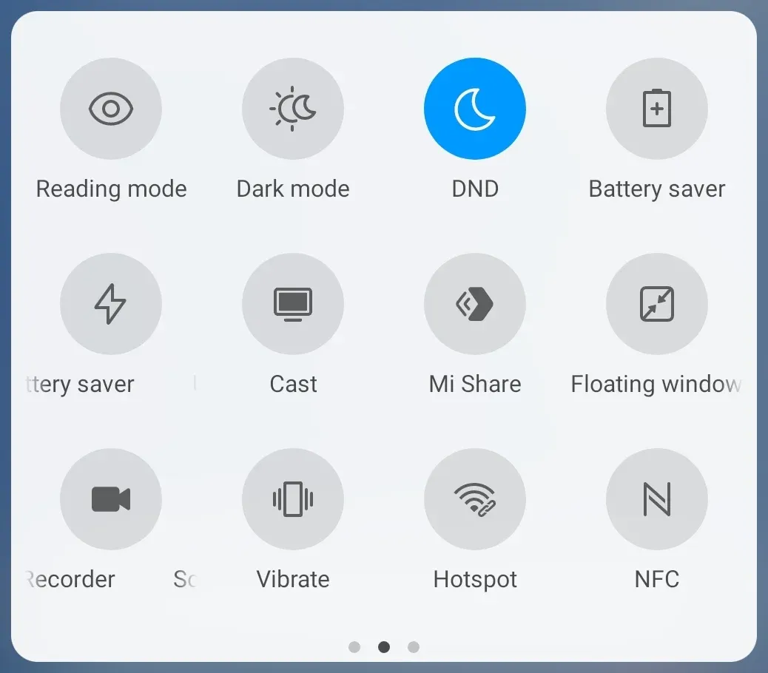The height and width of the screenshot is (673, 768).
Task: Enable NFC tile
Action: click(x=657, y=499)
